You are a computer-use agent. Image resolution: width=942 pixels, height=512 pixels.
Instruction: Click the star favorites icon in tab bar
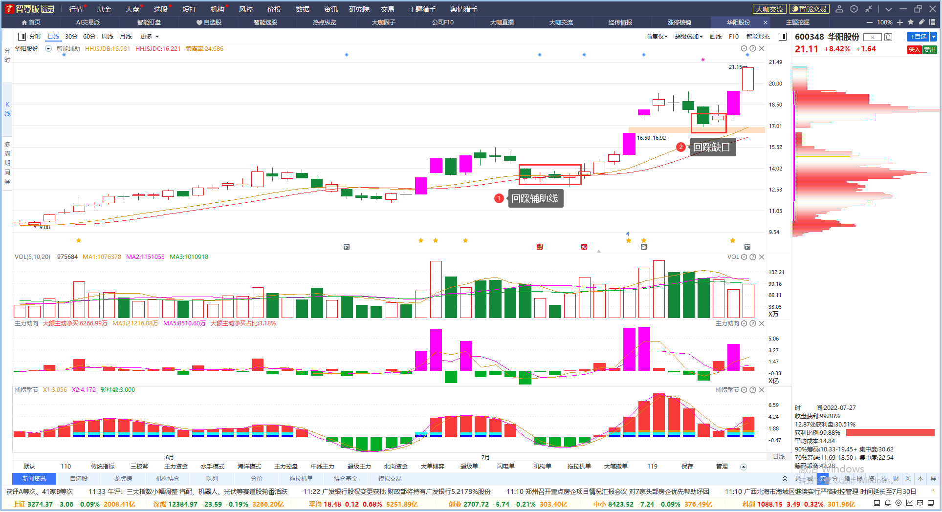point(911,22)
